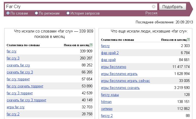The image size is (196, 119).
Task: Select the 'По словам' radio button
Action: [8, 13]
